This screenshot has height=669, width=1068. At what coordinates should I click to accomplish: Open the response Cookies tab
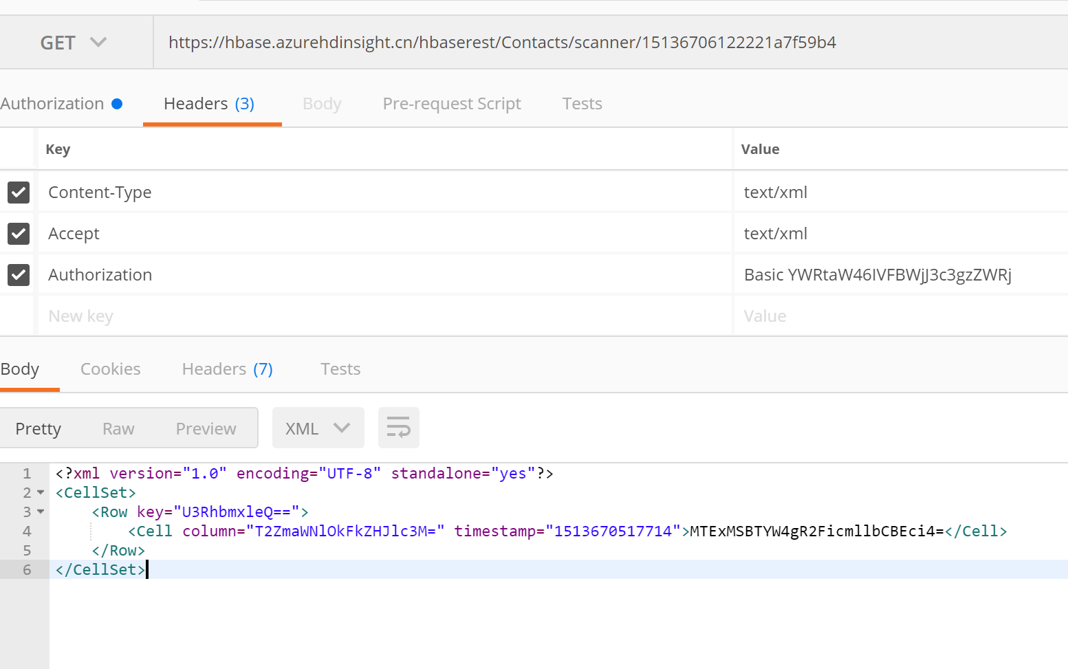[110, 369]
